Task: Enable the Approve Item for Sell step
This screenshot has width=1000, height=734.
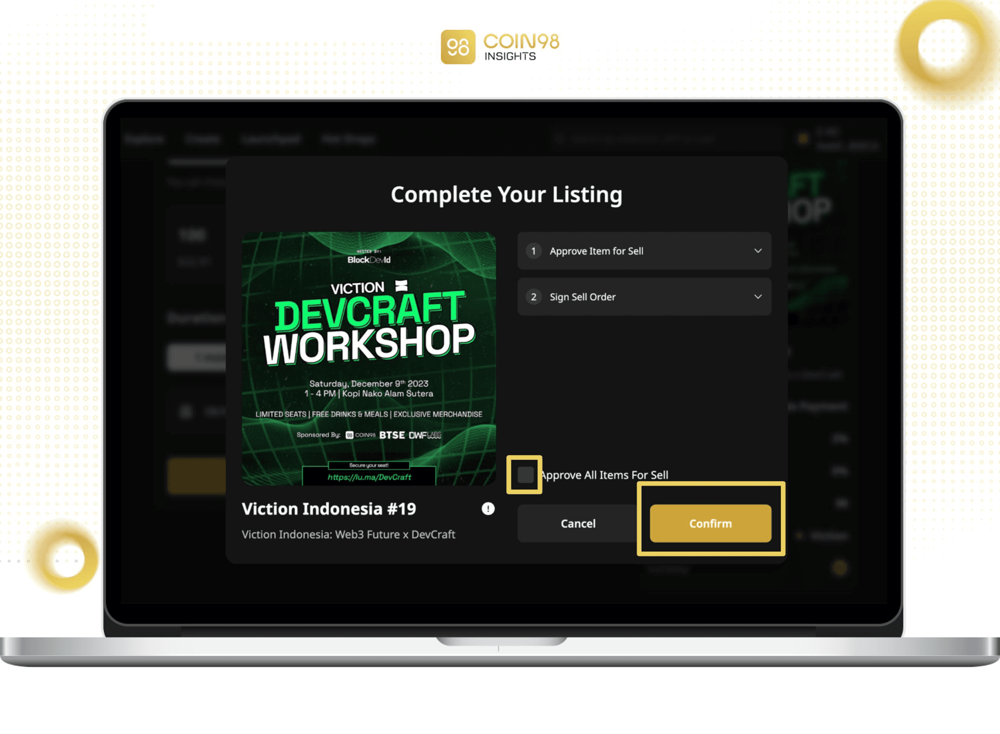Action: tap(645, 251)
